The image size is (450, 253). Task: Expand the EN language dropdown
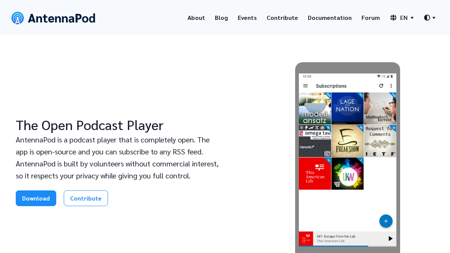407,18
